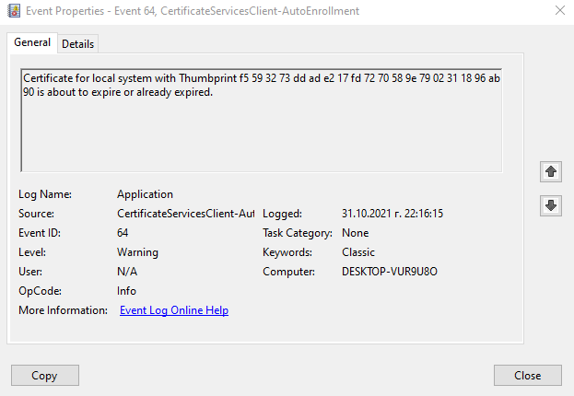Click the Copy button
Screen dimensions: 574x396
[44, 375]
